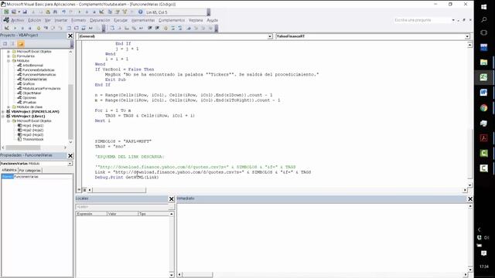Open the Properties Window icon
The image size is (495, 278).
coord(117,12)
